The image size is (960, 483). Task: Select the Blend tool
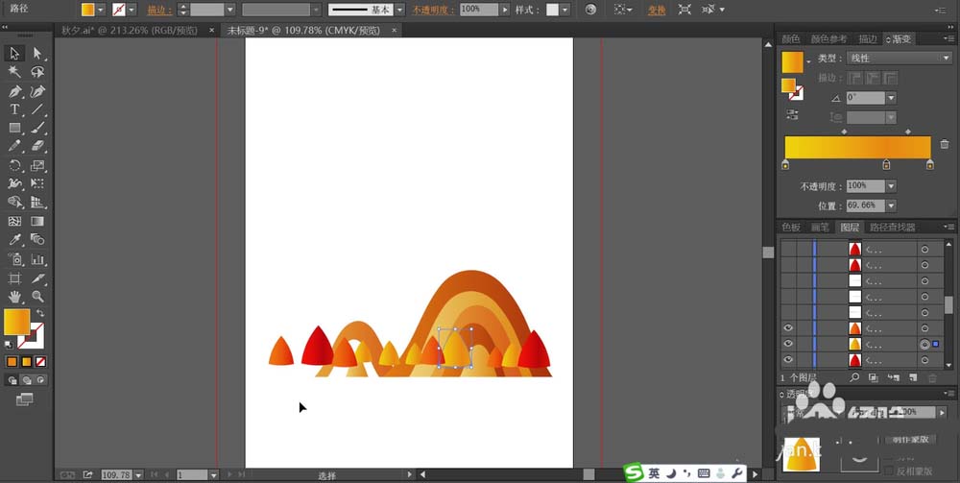37,239
